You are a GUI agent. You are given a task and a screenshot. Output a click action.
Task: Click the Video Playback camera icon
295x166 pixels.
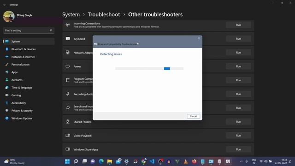point(68,135)
